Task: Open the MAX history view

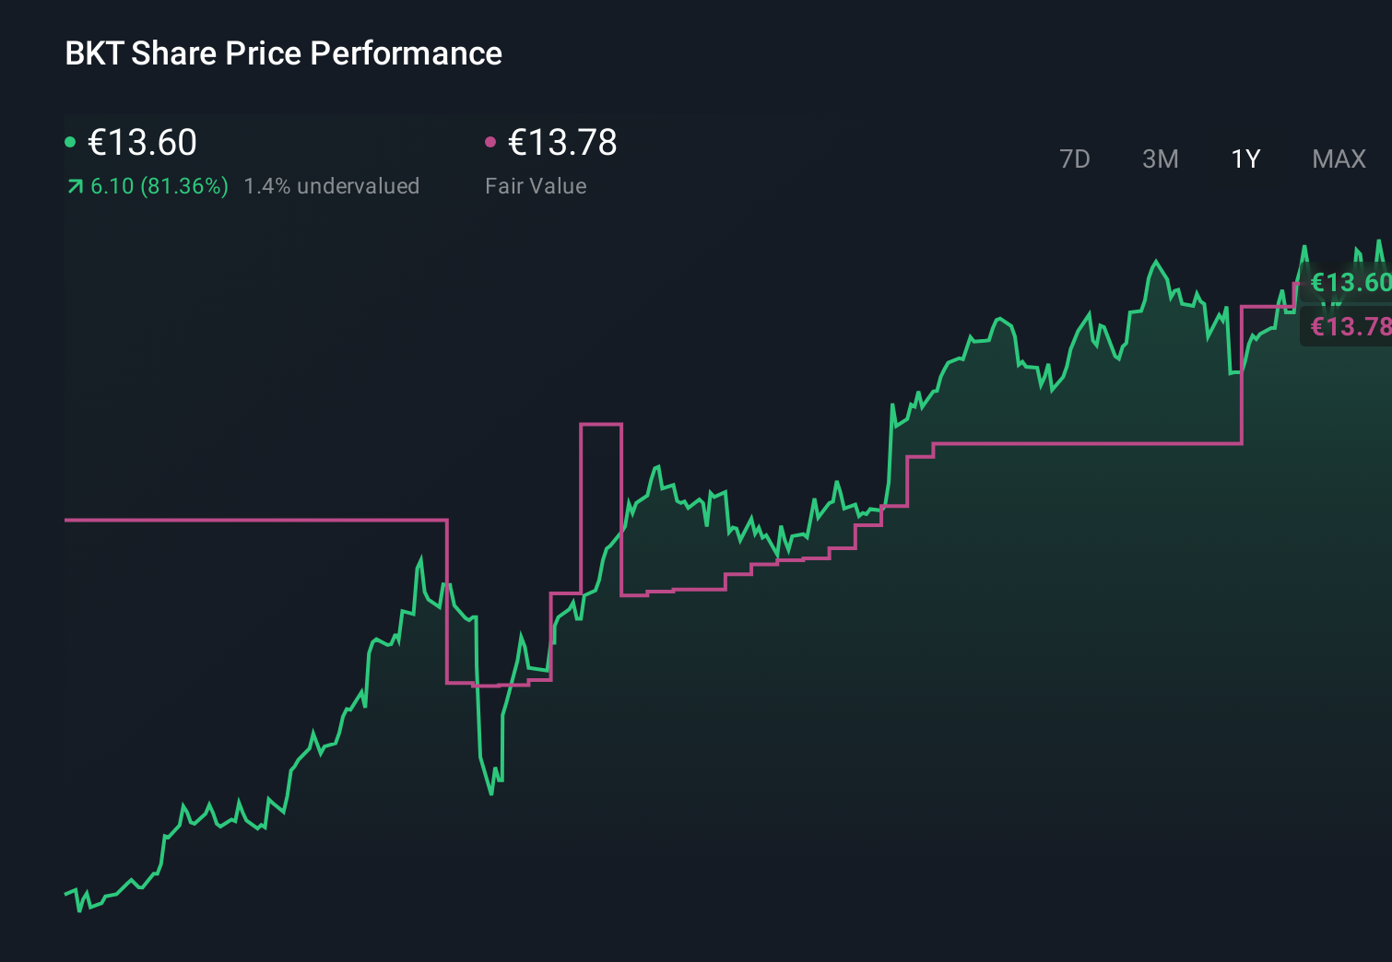Action: (x=1338, y=158)
